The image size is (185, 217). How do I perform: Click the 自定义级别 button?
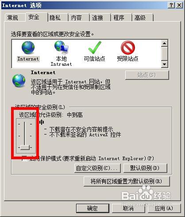tap(97, 168)
